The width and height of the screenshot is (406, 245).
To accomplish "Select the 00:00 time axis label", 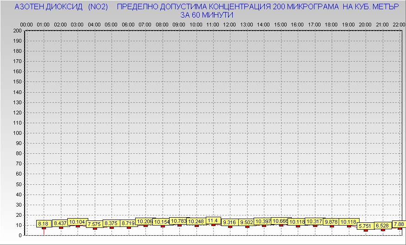I will 26,24.
